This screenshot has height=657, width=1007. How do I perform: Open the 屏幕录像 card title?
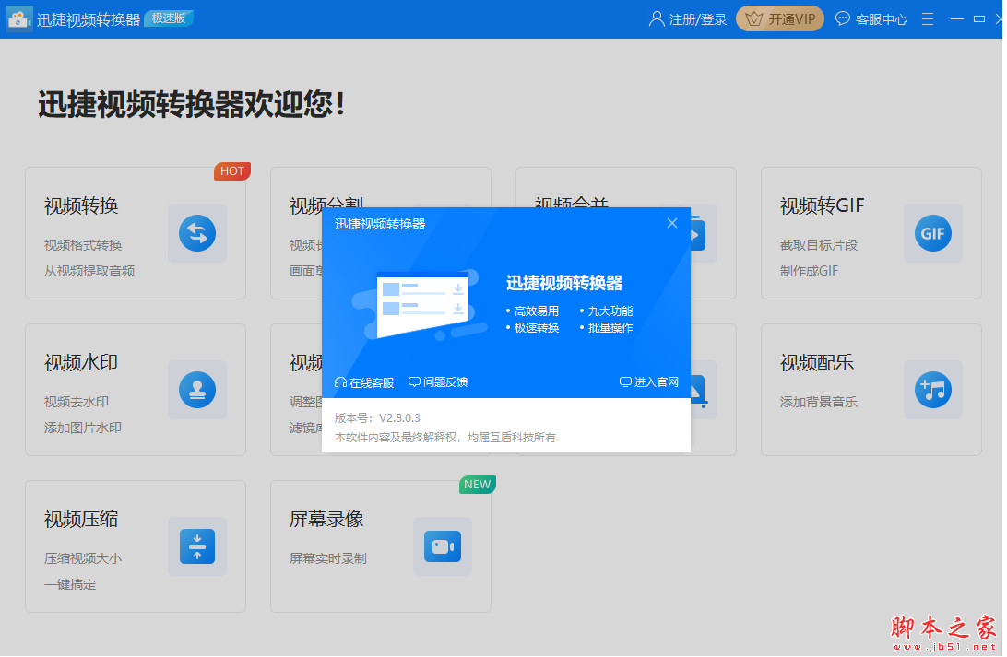coord(326,519)
